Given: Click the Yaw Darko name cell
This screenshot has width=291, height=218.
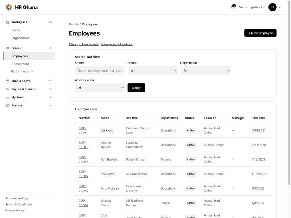Looking at the screenshot, I should [108, 174].
